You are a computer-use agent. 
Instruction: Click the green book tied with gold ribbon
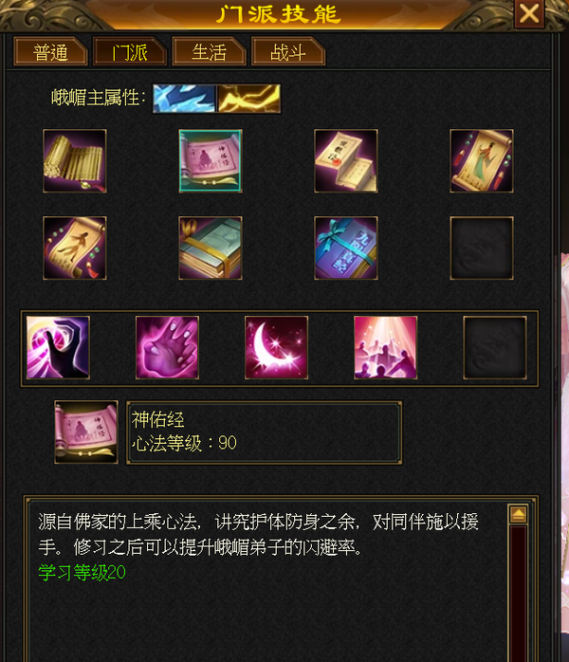[x=211, y=248]
